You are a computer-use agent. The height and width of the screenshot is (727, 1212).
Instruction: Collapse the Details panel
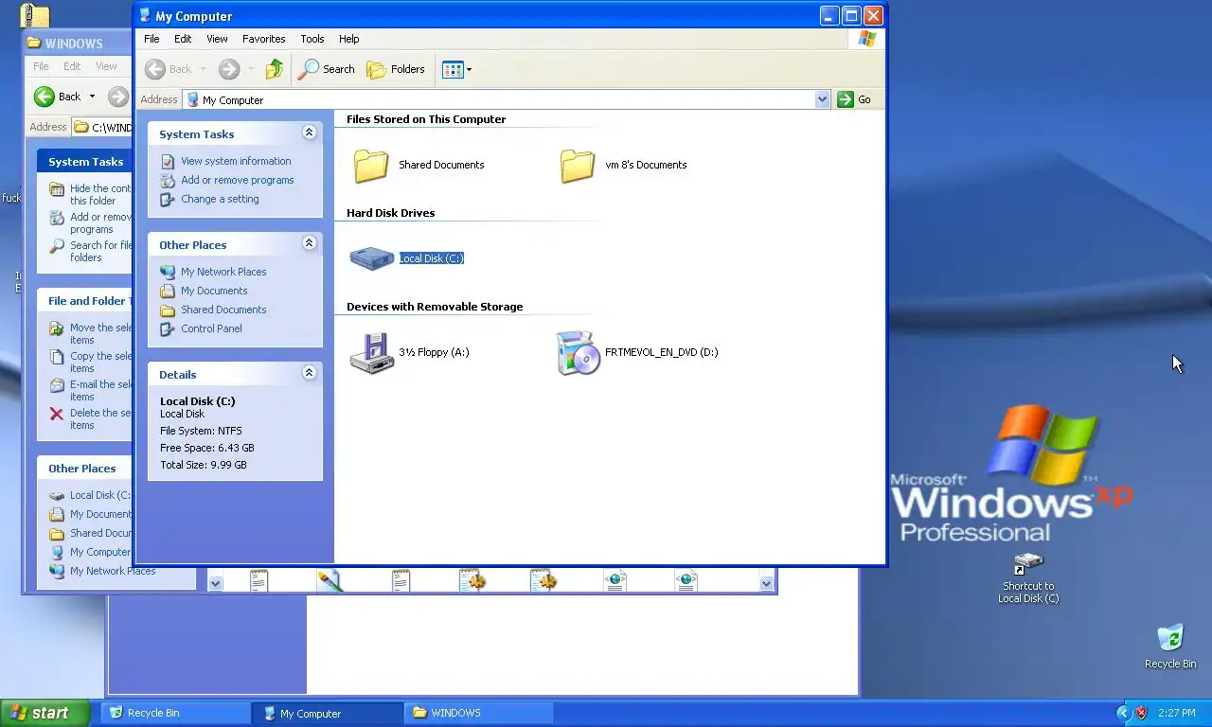pos(309,373)
